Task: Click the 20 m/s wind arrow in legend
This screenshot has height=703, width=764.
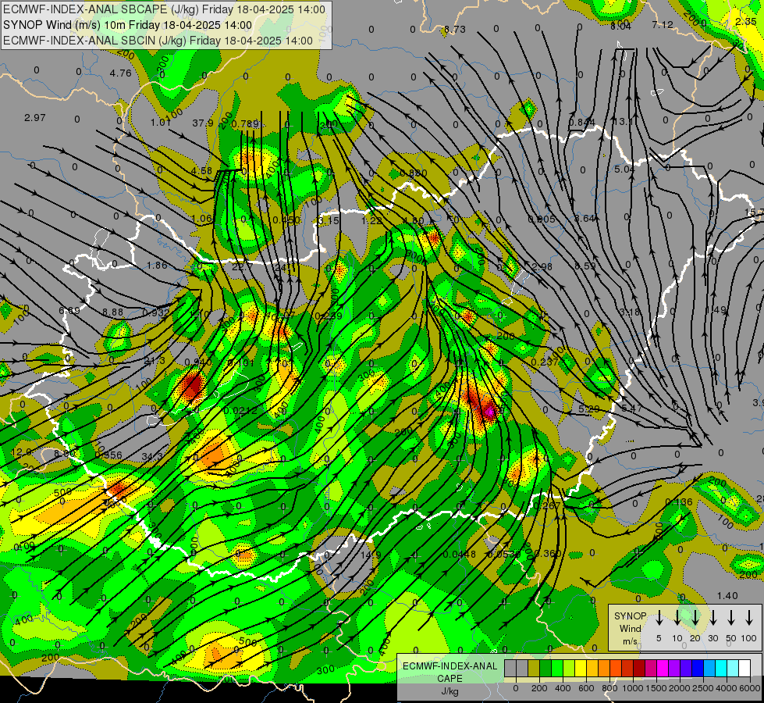Action: tap(695, 617)
